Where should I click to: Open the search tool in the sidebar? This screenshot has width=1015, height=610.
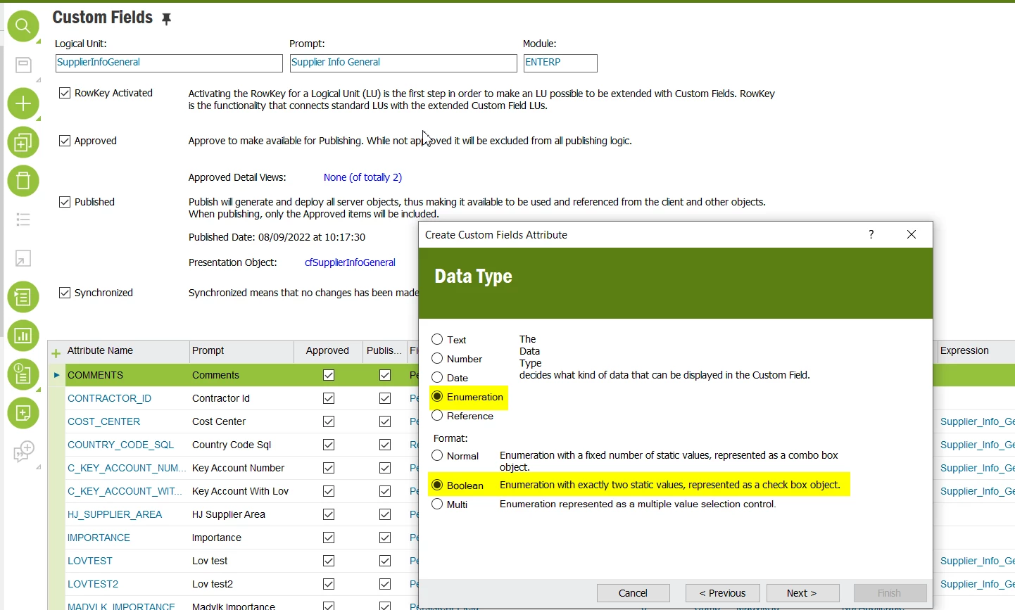(23, 26)
